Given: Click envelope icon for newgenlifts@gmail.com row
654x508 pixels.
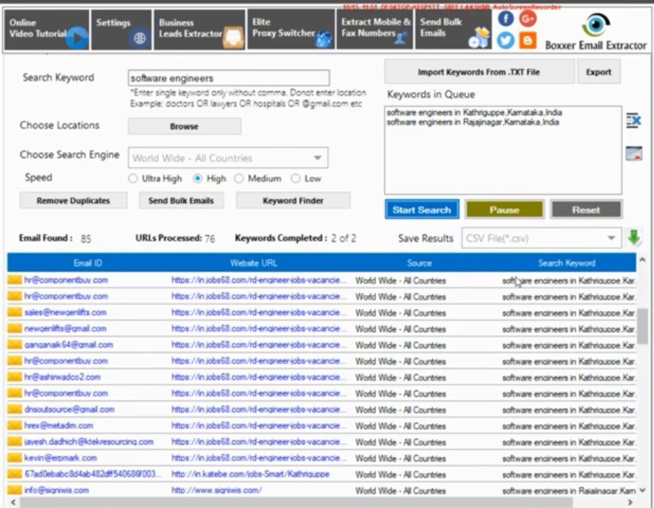Looking at the screenshot, I should point(15,328).
